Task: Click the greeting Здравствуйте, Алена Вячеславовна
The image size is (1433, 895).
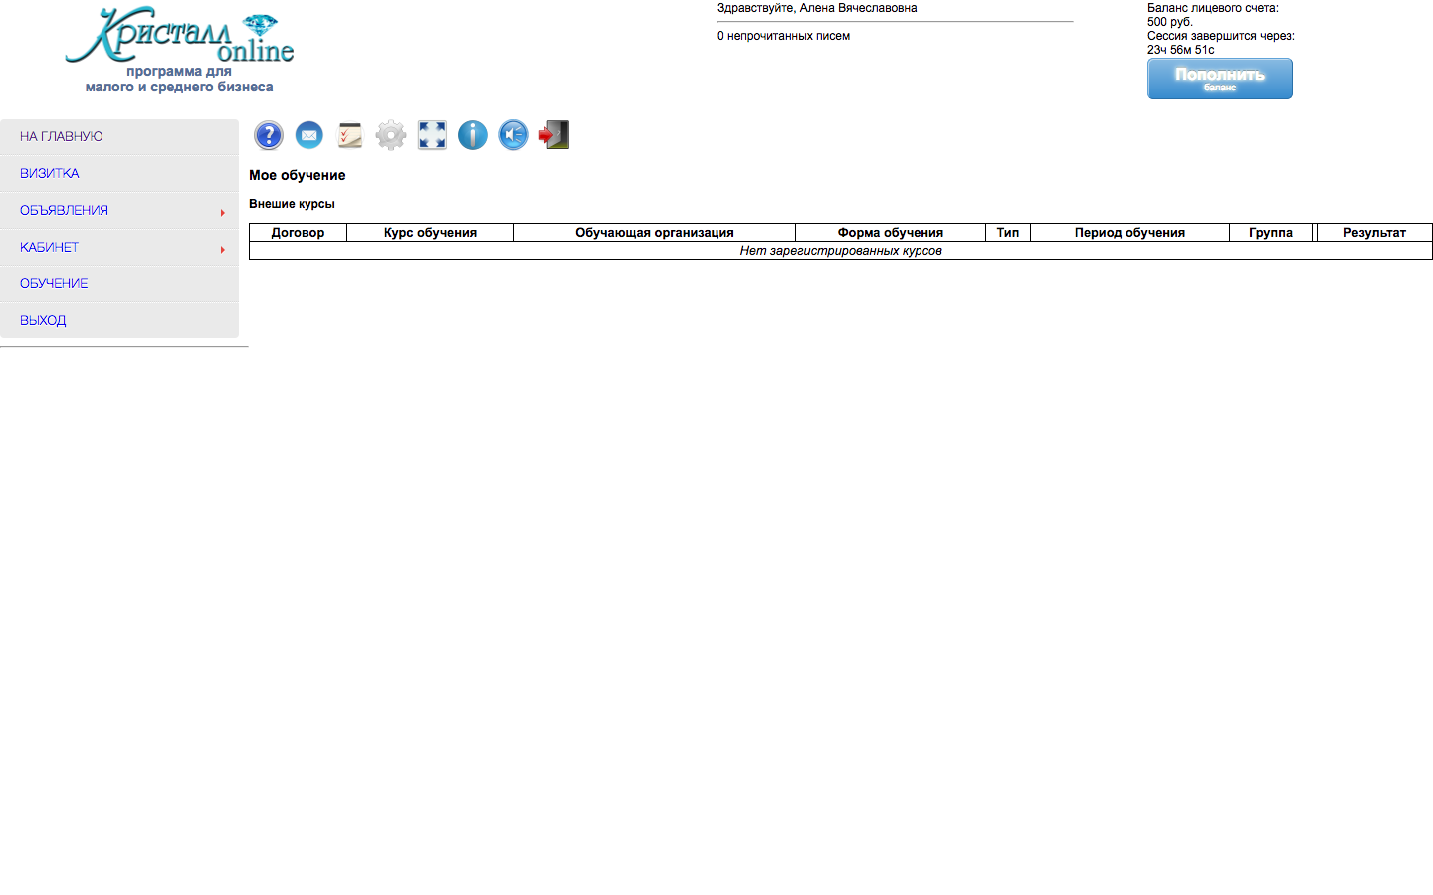Action: [x=817, y=8]
